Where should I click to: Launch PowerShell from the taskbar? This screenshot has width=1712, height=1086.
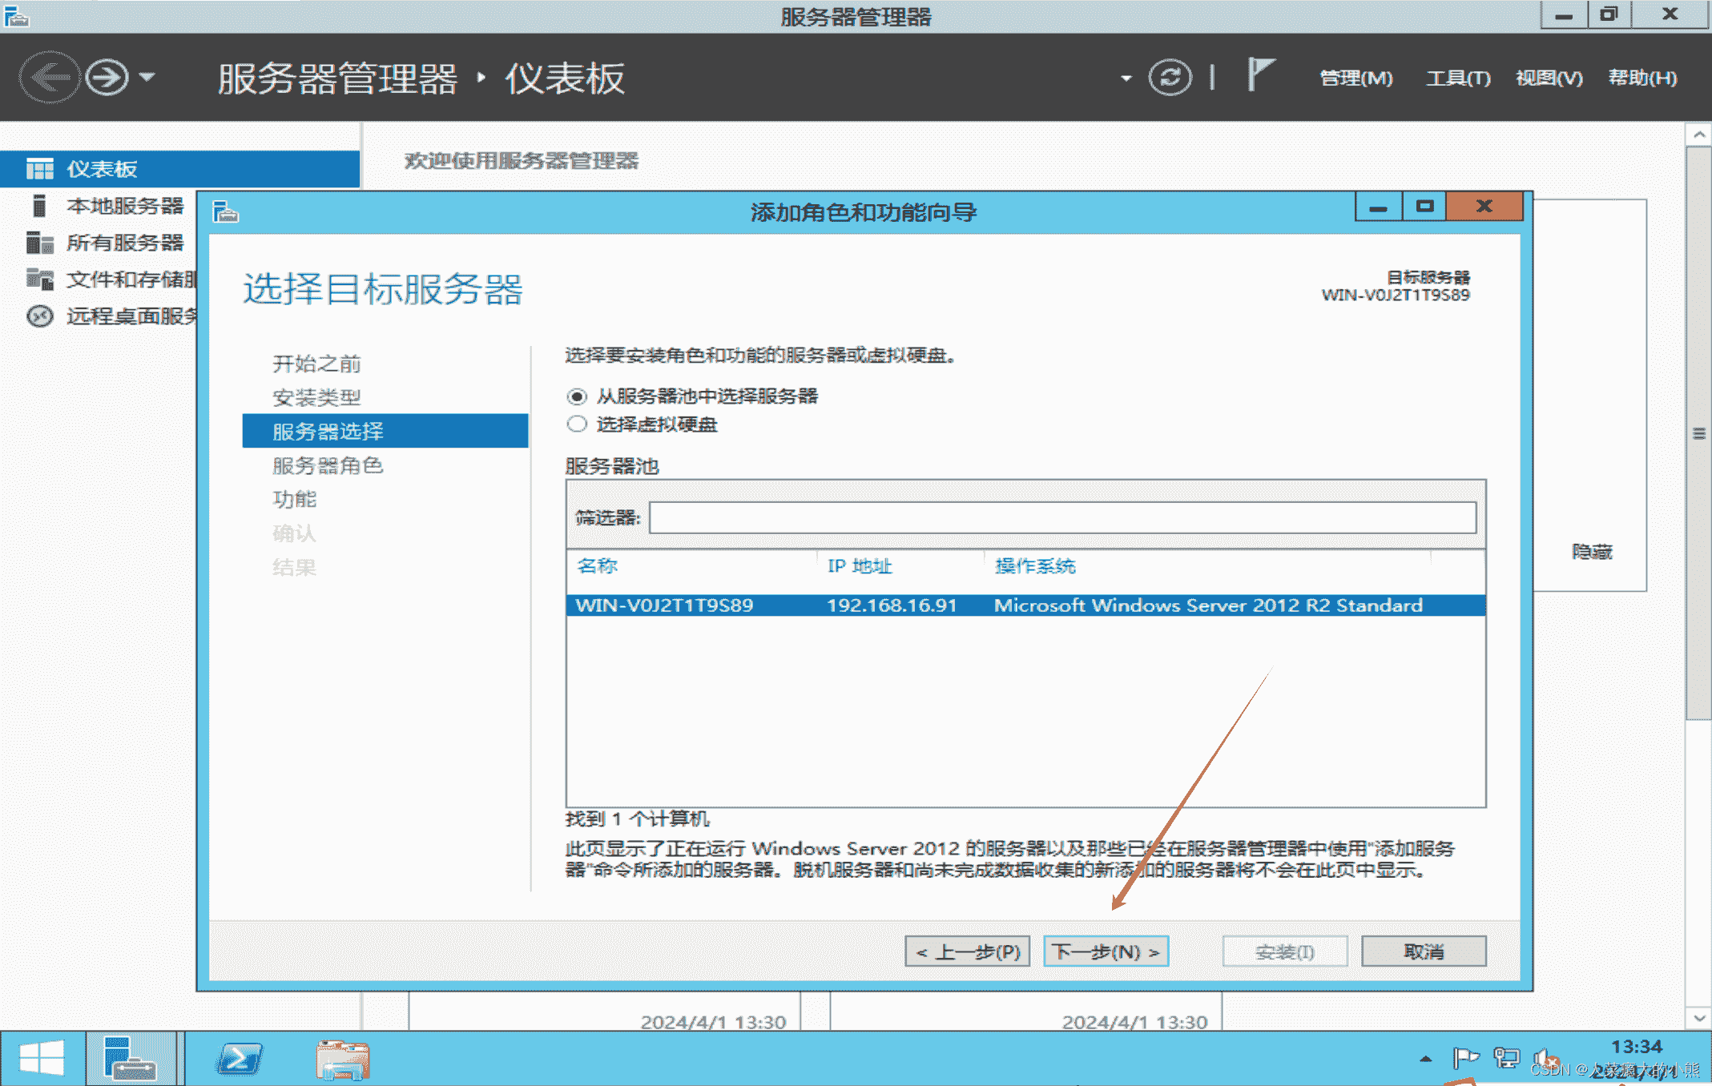coord(239,1060)
